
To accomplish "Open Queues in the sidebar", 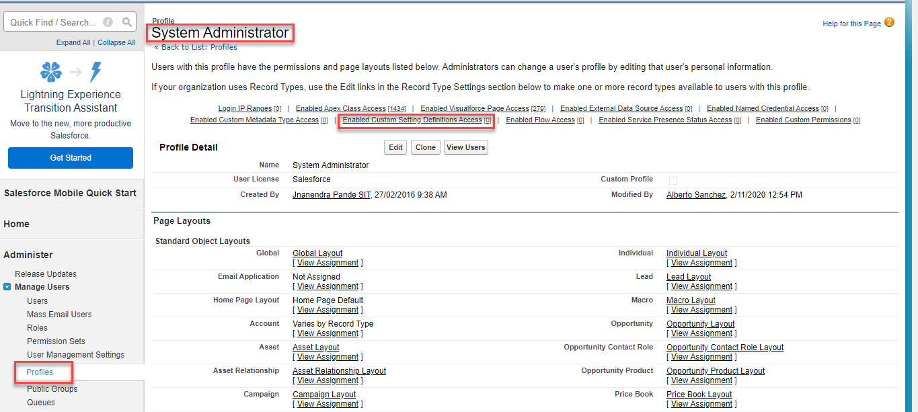I will coord(41,403).
